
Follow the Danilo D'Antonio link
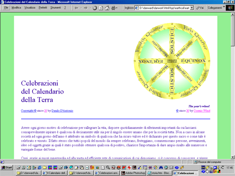pos(62,111)
